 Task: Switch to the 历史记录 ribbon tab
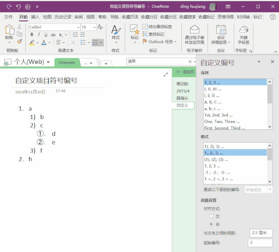63,17
